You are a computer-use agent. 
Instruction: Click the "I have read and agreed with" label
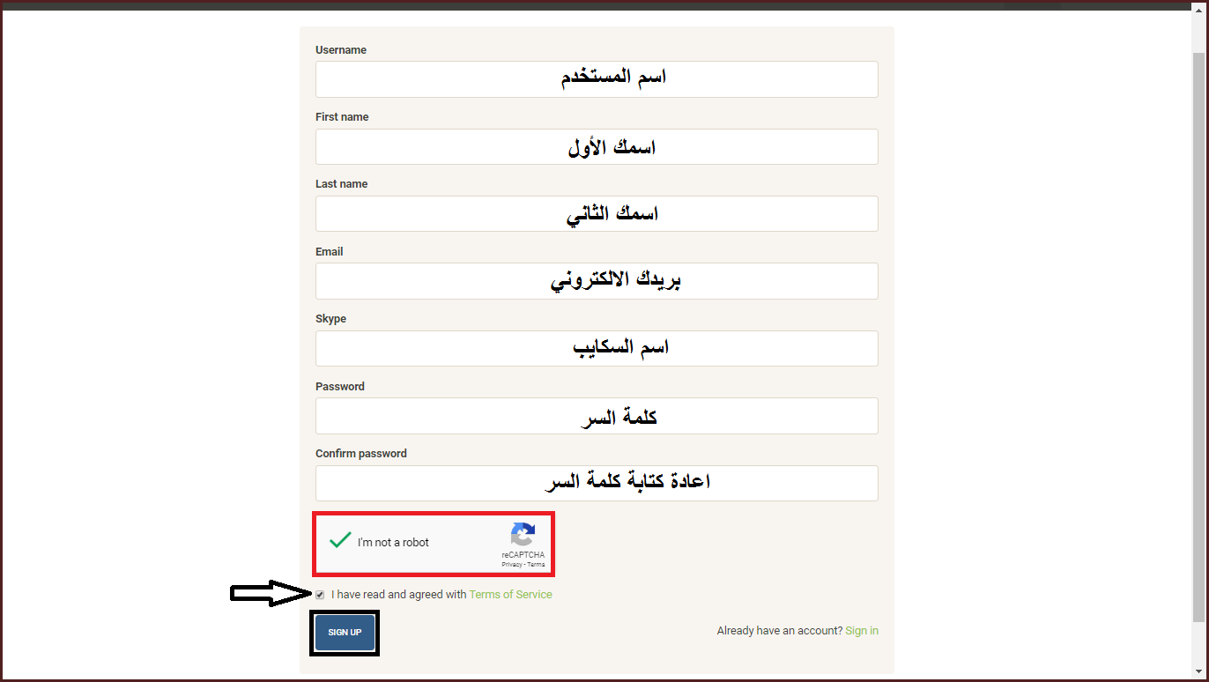click(398, 595)
